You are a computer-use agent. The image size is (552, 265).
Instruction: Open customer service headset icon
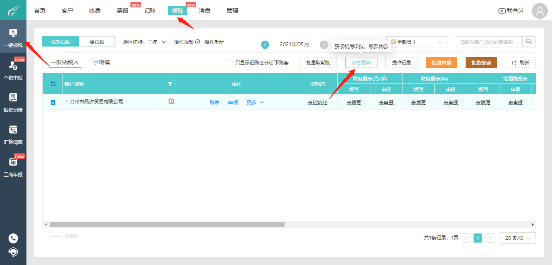click(x=13, y=252)
